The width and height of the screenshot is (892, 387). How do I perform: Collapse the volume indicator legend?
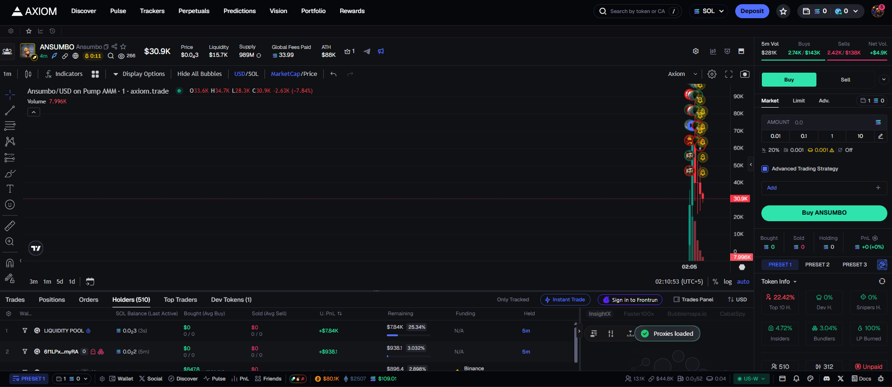(x=34, y=112)
